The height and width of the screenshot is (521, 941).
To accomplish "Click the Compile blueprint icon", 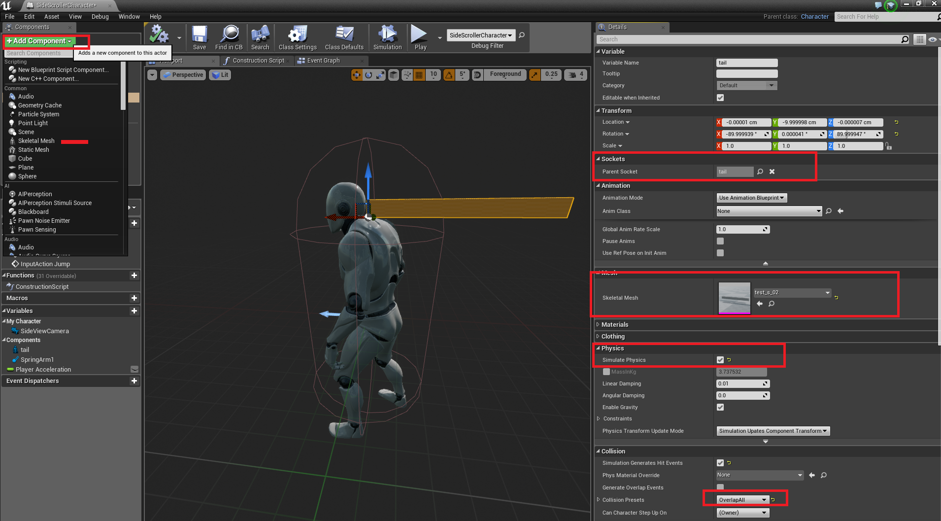I will pyautogui.click(x=159, y=35).
